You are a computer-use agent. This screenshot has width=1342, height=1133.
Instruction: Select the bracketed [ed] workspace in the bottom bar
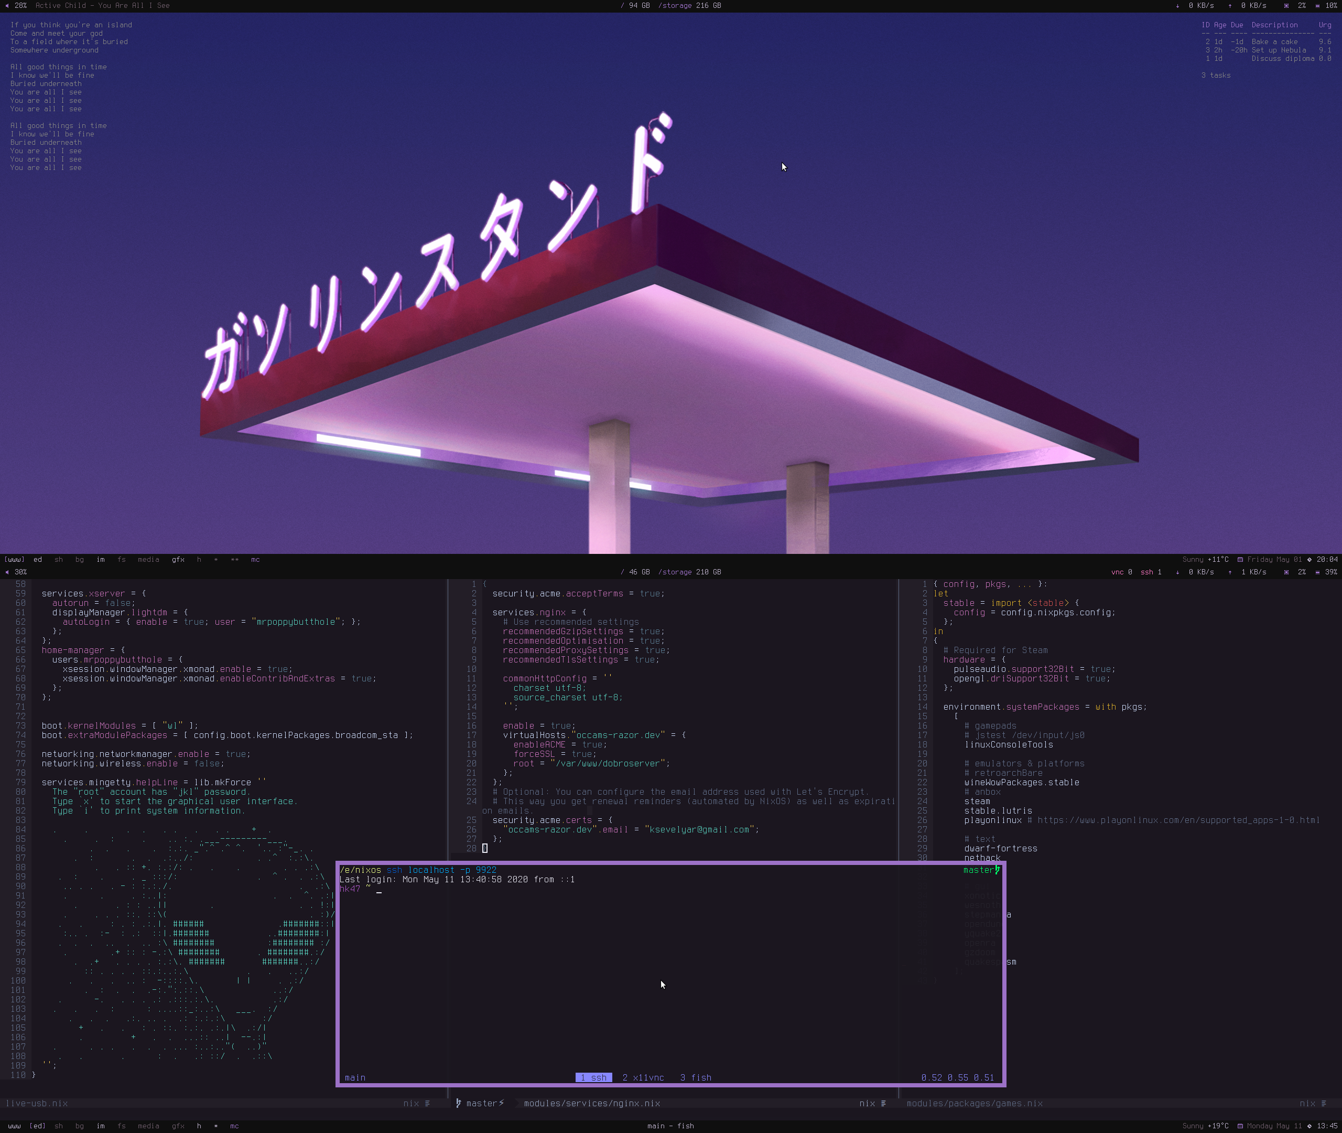38,1126
